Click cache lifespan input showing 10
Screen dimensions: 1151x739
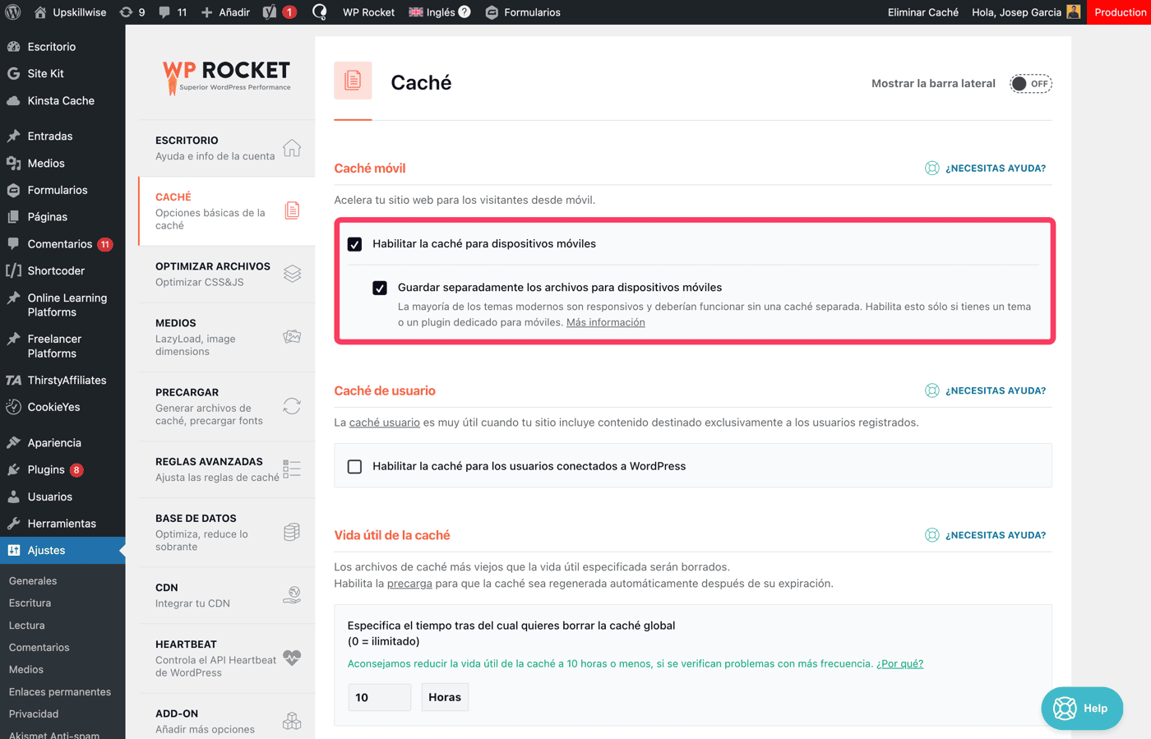(379, 697)
